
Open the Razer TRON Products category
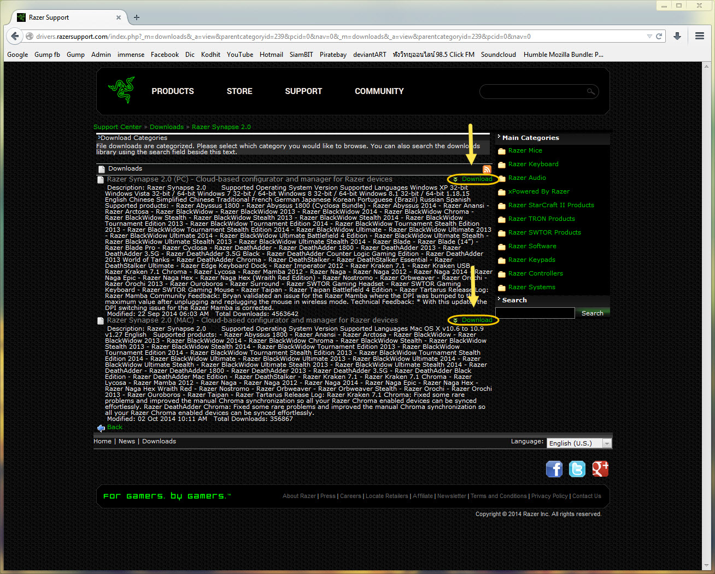tap(542, 219)
